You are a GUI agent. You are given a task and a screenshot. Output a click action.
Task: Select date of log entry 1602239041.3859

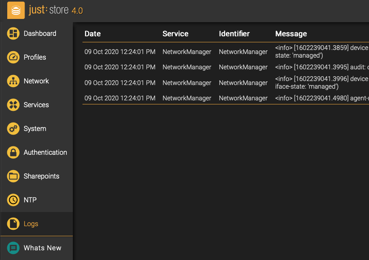pyautogui.click(x=120, y=52)
